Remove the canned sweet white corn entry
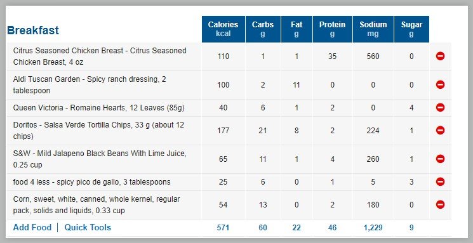473x243 pixels. pyautogui.click(x=440, y=205)
